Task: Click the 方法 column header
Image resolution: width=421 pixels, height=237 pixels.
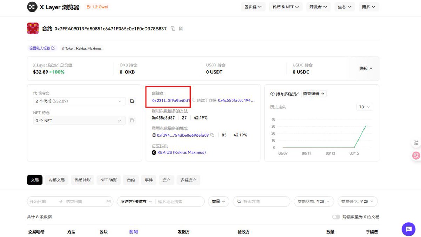Action: click(71, 232)
